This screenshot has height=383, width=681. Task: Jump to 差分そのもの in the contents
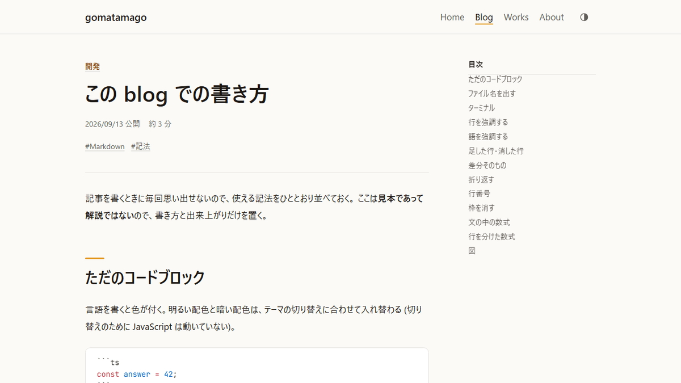pyautogui.click(x=487, y=165)
